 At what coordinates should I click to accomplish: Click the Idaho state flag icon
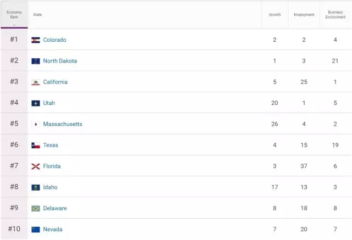36,187
